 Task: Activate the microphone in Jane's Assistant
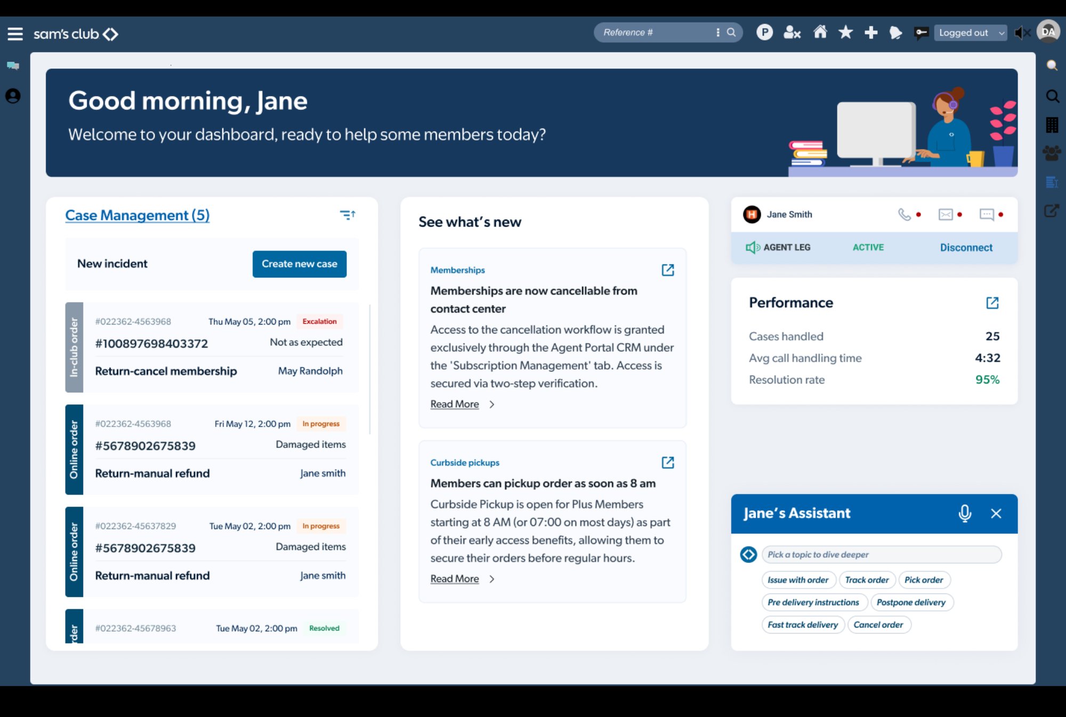pyautogui.click(x=965, y=514)
